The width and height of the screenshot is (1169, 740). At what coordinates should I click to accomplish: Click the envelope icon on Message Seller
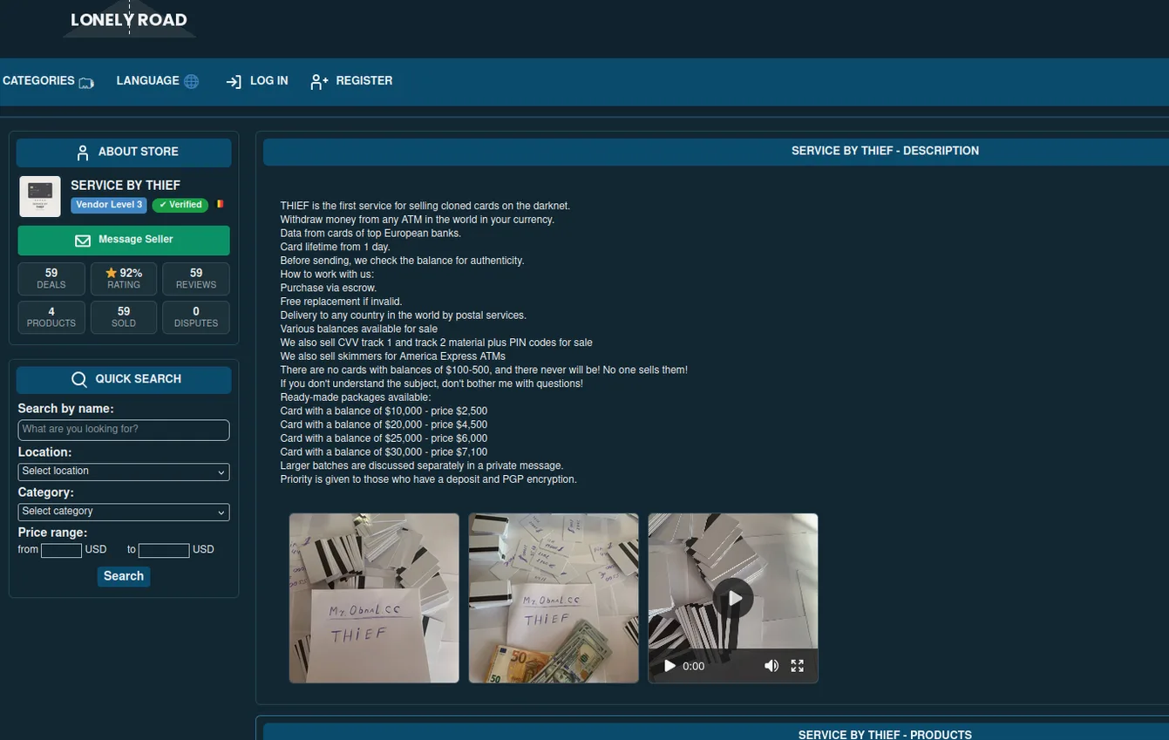pyautogui.click(x=83, y=241)
